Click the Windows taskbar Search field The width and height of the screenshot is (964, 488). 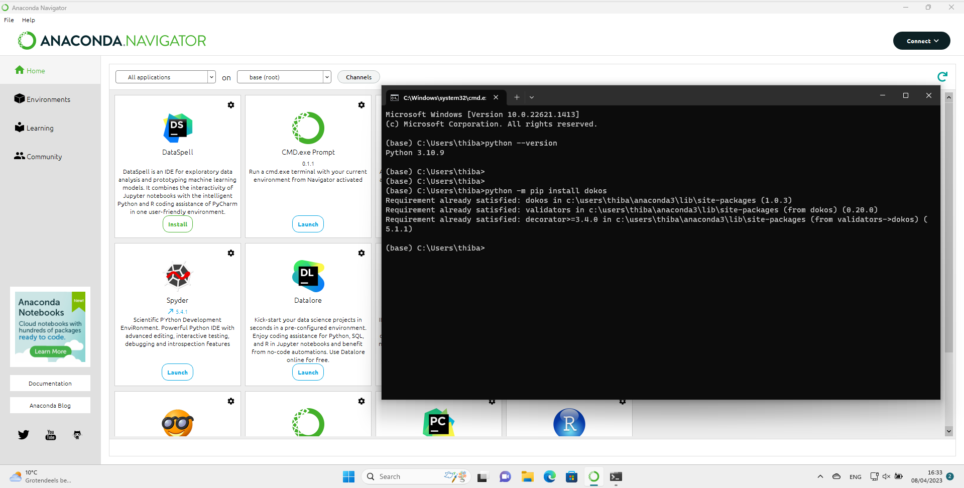[x=416, y=476]
